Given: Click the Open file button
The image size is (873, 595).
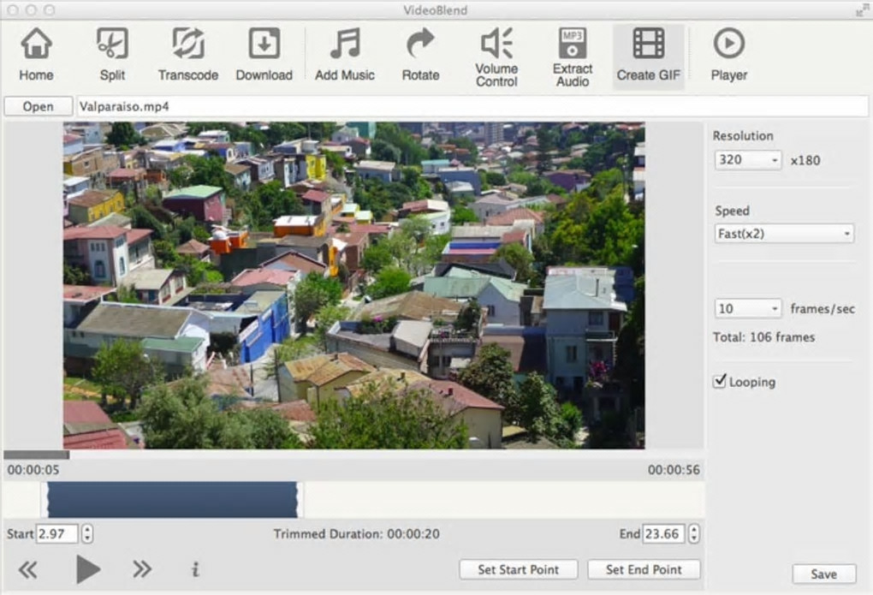Looking at the screenshot, I should coord(38,106).
